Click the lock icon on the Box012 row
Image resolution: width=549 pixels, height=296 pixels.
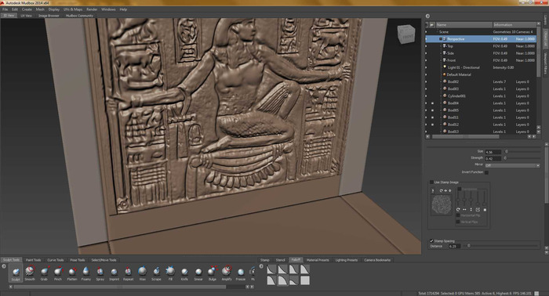(x=432, y=125)
